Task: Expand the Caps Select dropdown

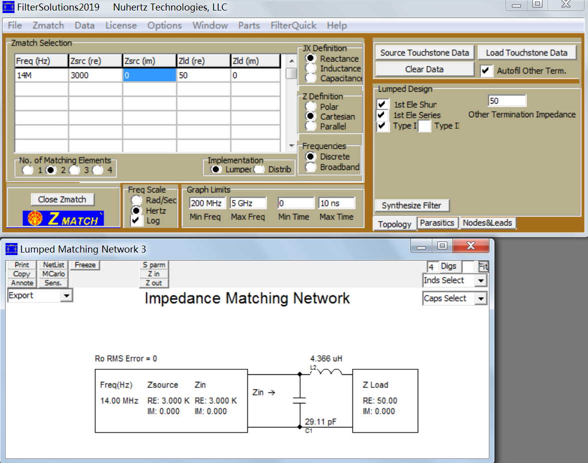Action: [x=480, y=299]
